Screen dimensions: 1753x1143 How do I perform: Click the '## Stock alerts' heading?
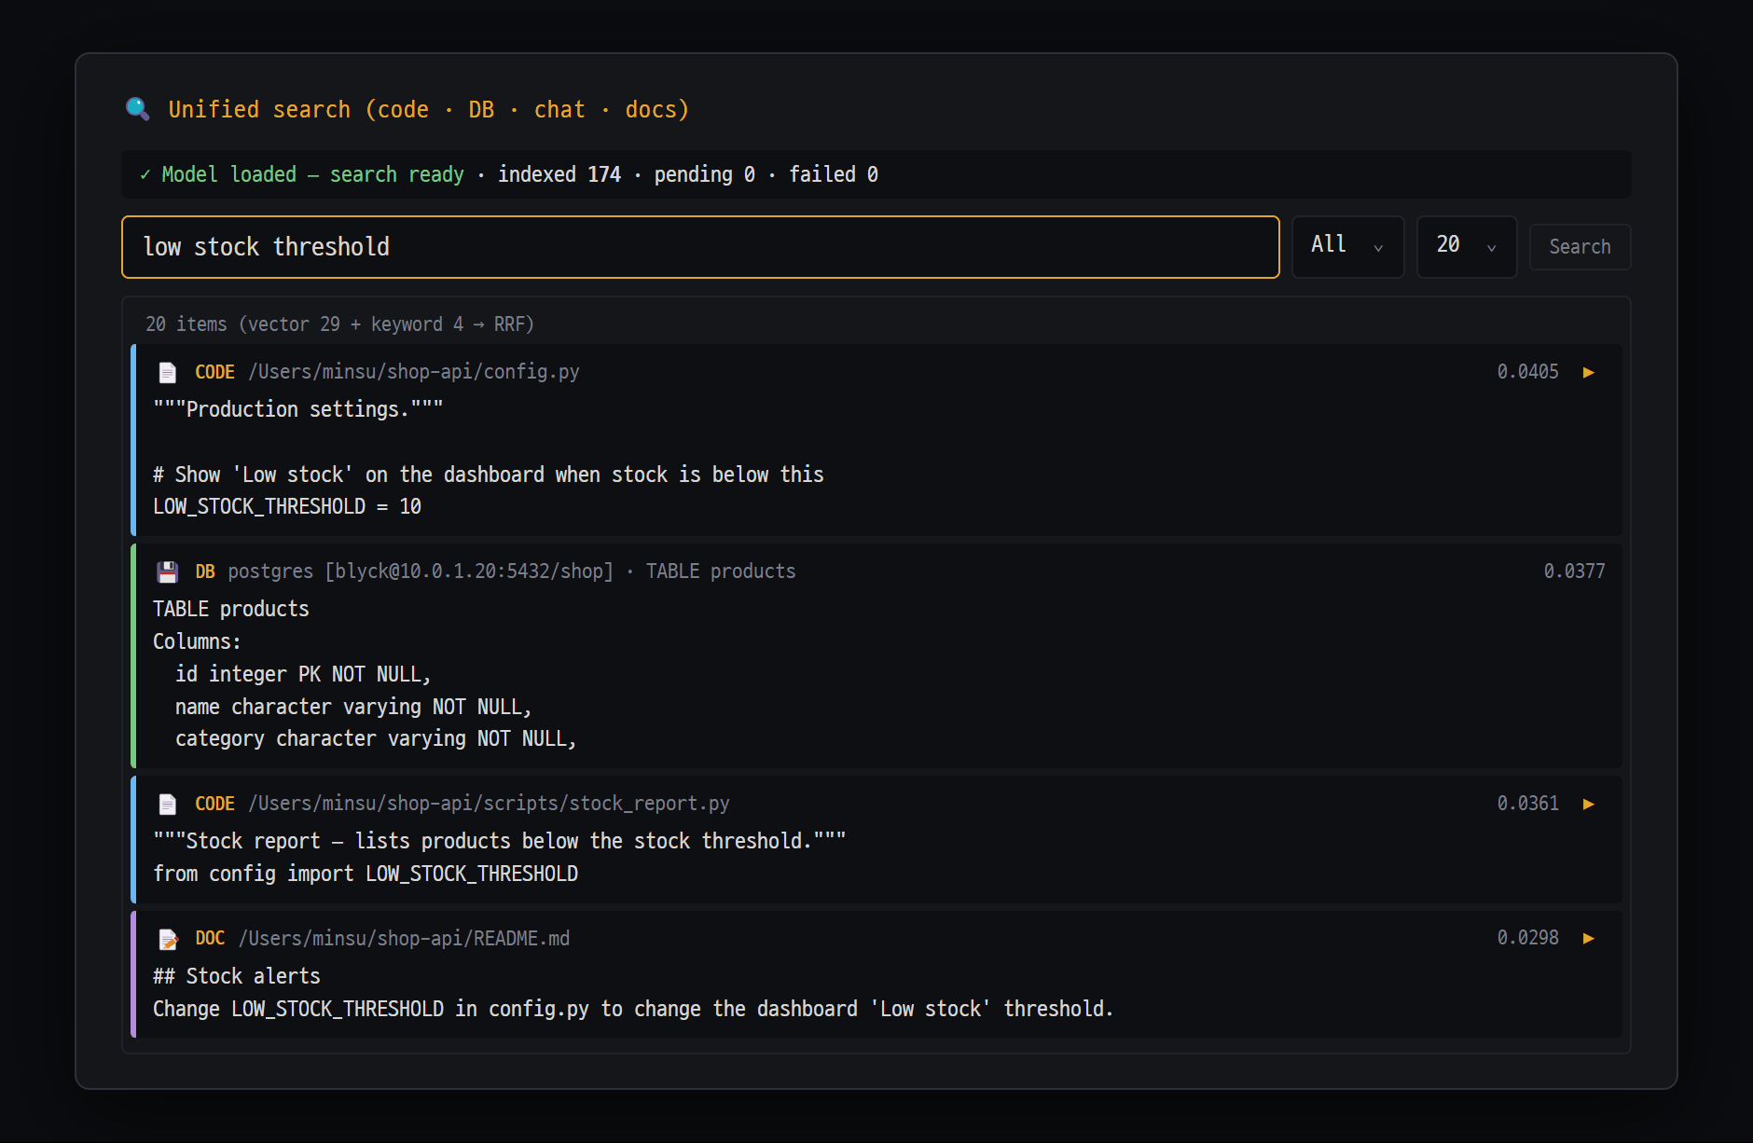coord(237,976)
